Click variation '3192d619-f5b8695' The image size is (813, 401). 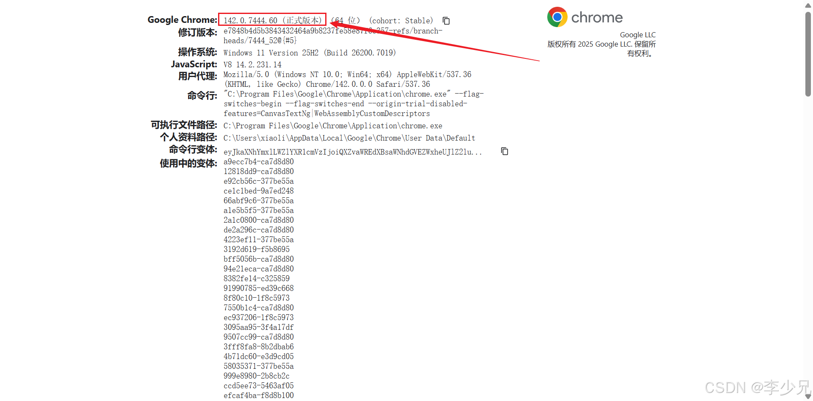tap(257, 249)
